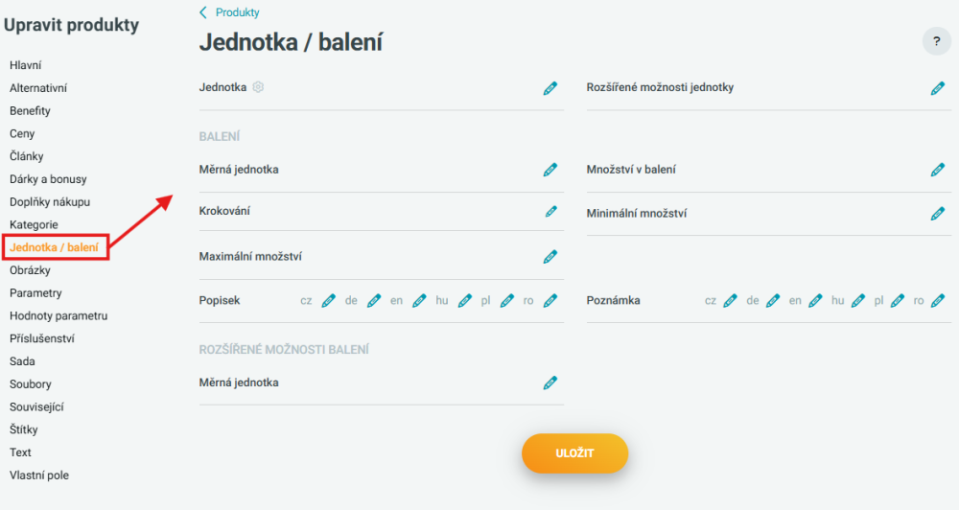Edit the ro Poznámka via pencil icon

tap(938, 301)
